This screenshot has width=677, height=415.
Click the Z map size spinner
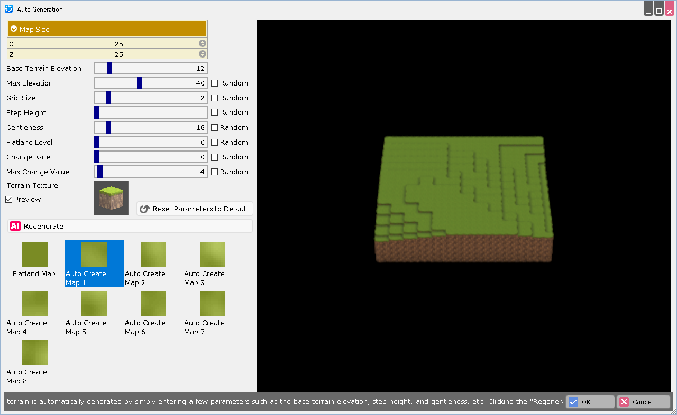tap(202, 54)
